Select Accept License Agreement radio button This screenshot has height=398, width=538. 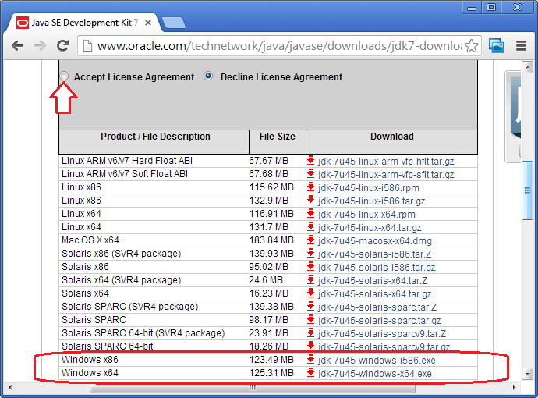(x=64, y=76)
